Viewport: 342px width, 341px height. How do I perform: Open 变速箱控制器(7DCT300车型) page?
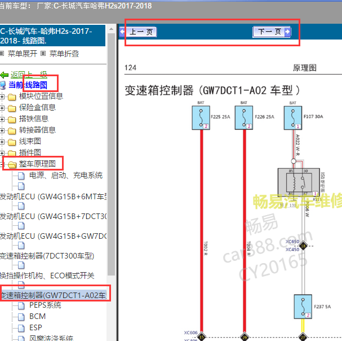tap(47, 256)
